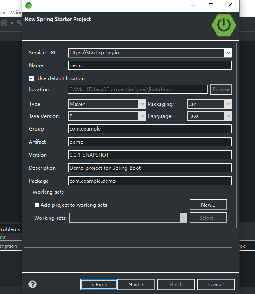The image size is (255, 294).
Task: Open the help question mark icon
Action: click(33, 284)
